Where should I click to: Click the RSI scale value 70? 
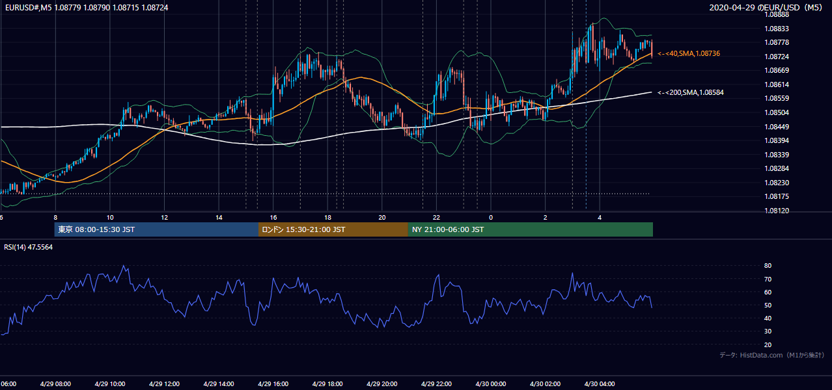click(x=768, y=279)
